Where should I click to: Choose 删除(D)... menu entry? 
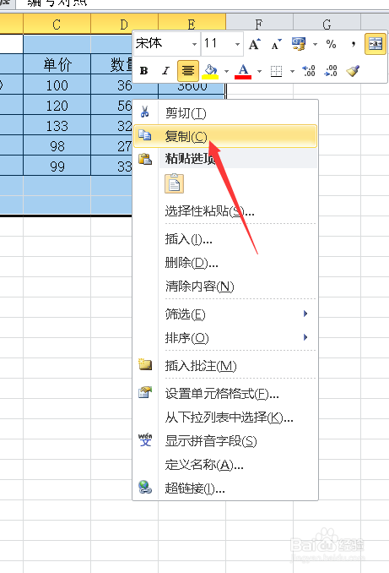(225, 262)
